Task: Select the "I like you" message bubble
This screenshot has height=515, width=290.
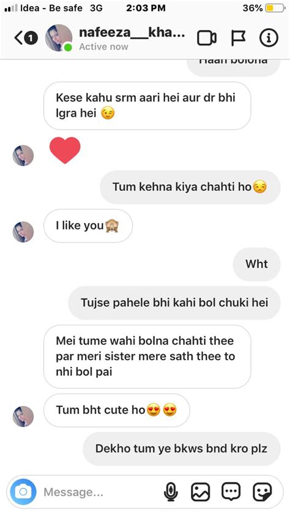Action: [x=88, y=226]
